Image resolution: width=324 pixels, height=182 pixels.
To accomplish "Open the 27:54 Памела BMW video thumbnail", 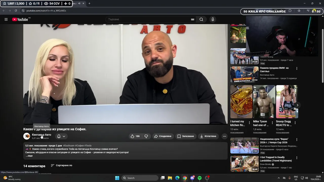I will coord(244,74).
